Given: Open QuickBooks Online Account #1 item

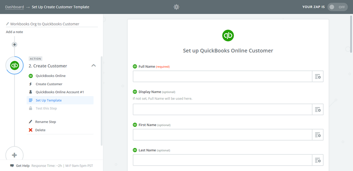Looking at the screenshot, I should tap(60, 92).
